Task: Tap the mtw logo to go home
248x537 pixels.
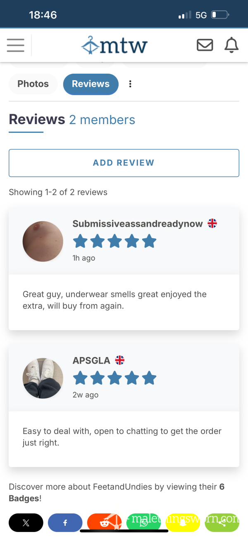Action: [x=114, y=46]
